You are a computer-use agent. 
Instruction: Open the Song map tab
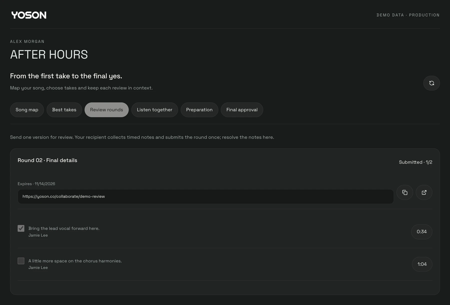tap(27, 110)
